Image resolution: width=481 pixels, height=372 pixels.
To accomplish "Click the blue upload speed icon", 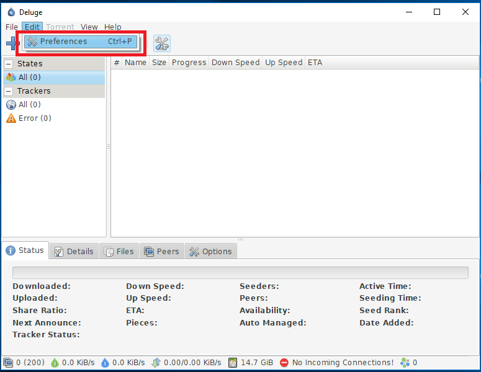I will coord(106,363).
